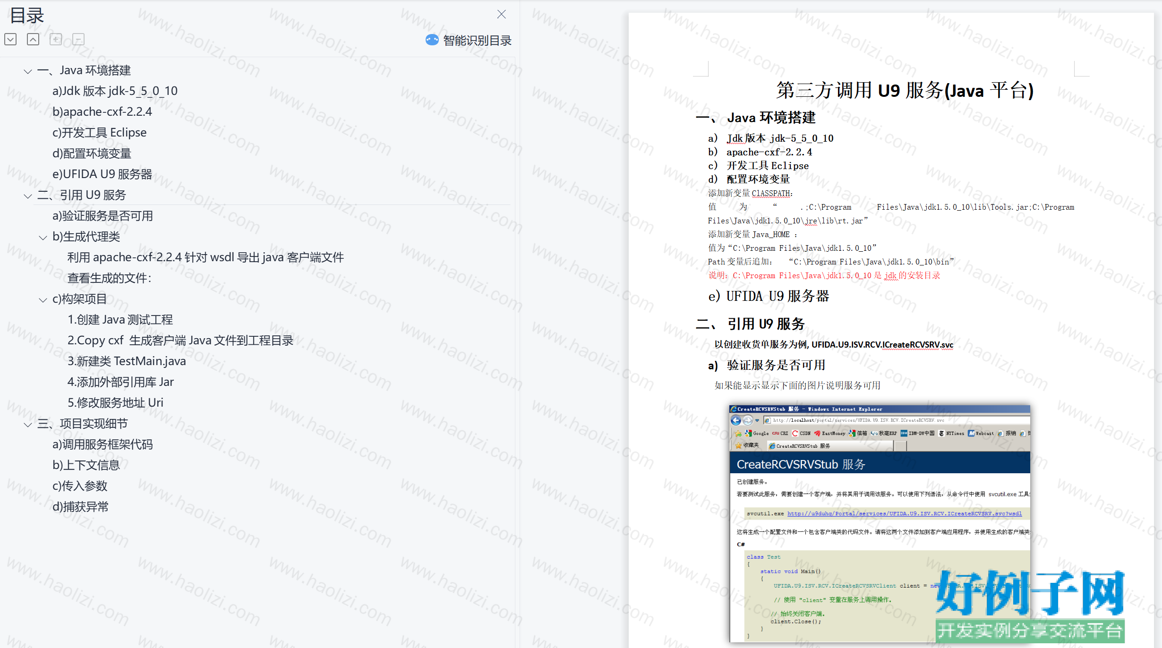Select b)生成代理类 outline item
Viewport: 1162px width, 648px height.
tap(86, 237)
